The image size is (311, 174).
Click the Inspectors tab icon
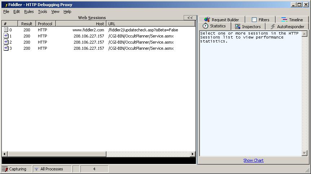pyautogui.click(x=237, y=27)
